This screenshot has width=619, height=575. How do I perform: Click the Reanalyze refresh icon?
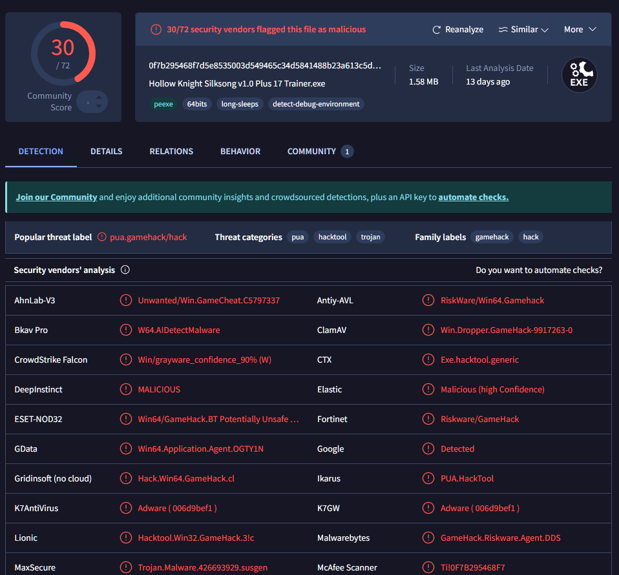(436, 30)
